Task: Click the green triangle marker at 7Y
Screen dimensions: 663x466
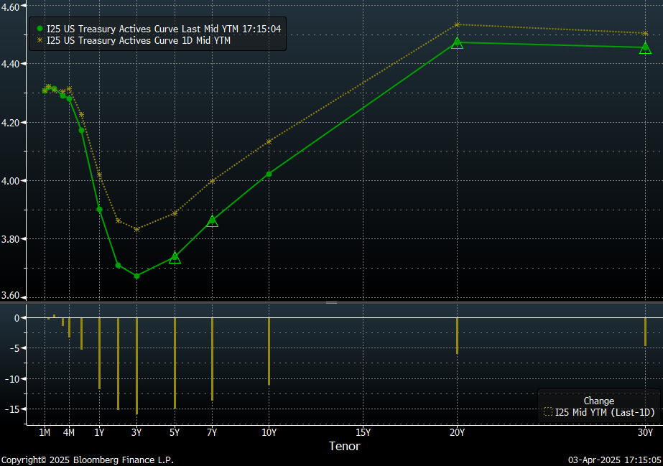Action: pos(212,220)
